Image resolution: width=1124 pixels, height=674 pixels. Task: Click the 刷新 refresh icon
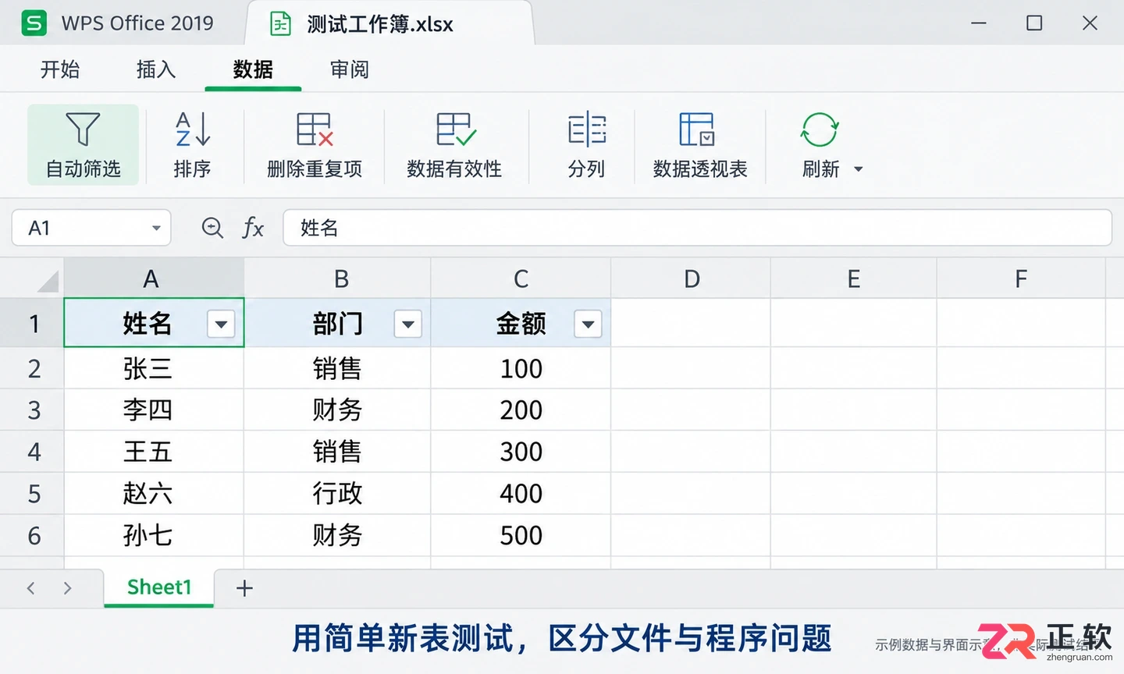pyautogui.click(x=820, y=129)
